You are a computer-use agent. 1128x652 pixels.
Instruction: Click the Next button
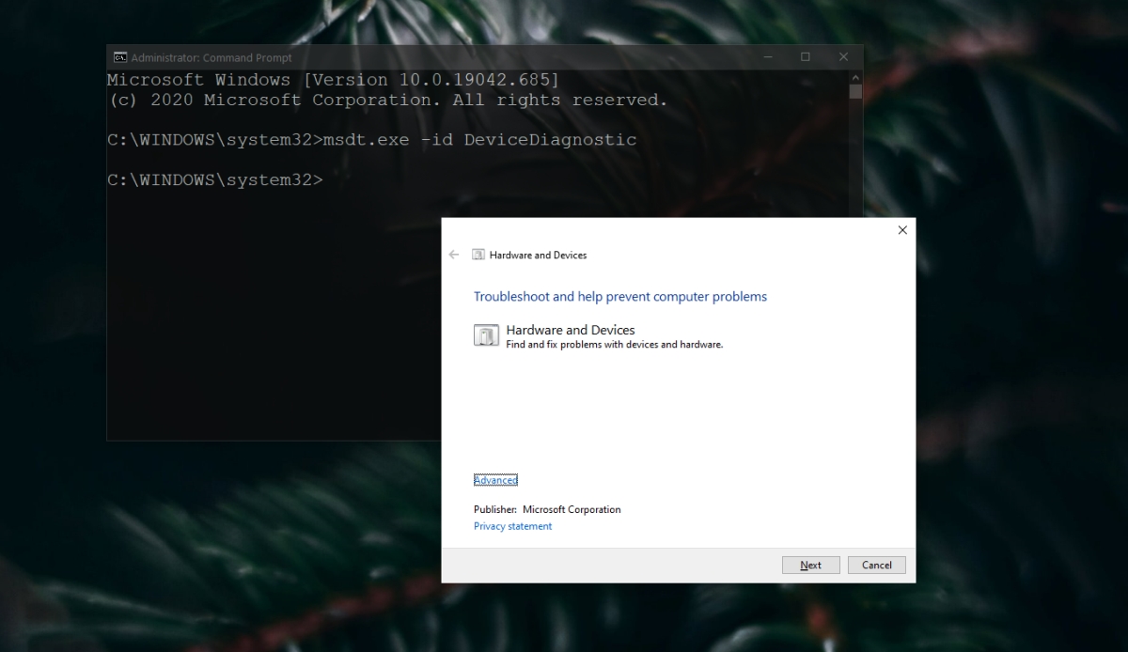point(811,565)
